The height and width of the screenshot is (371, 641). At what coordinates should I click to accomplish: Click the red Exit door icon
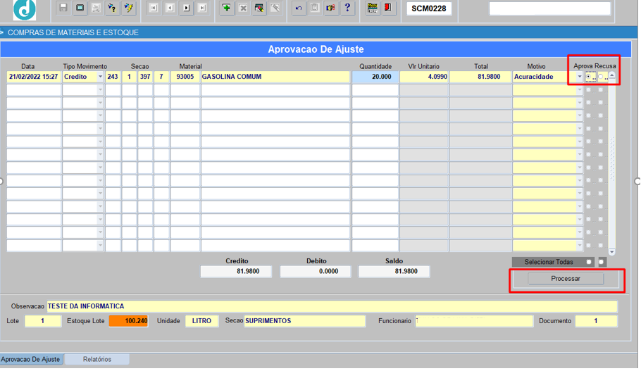[388, 8]
